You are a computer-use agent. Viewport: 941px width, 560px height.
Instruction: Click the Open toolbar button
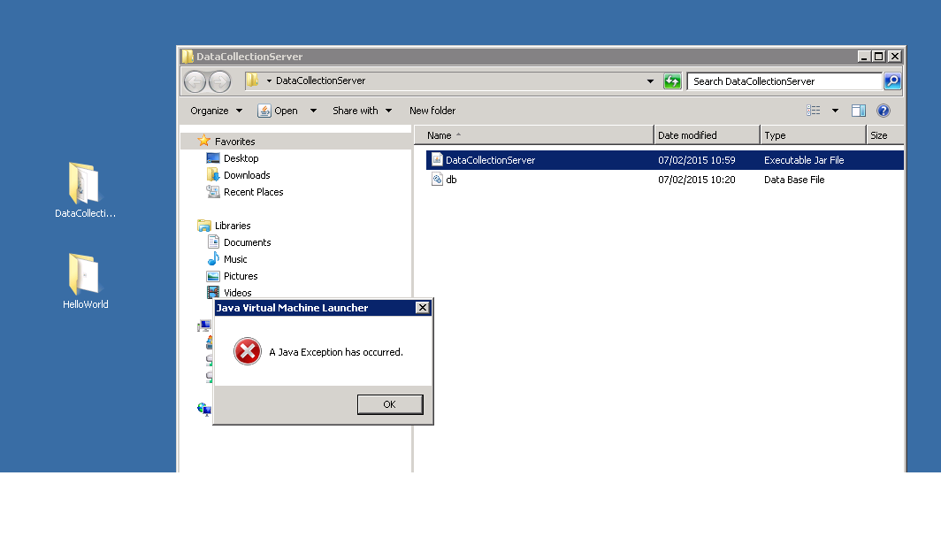point(278,111)
